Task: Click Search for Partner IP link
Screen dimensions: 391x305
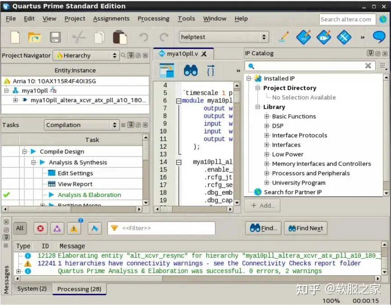Action: point(293,192)
